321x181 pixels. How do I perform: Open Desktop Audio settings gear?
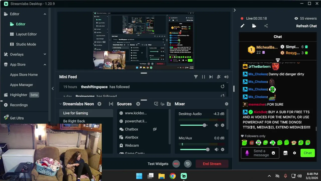(x=222, y=125)
